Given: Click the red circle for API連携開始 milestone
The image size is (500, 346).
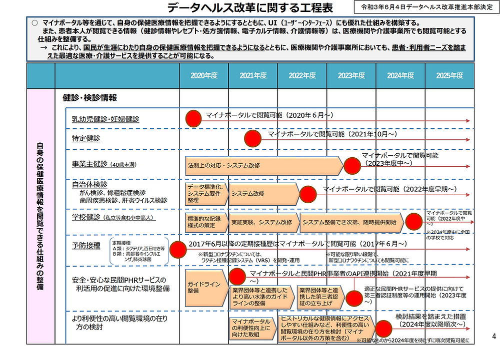Looking at the screenshot, I should coord(237,276).
